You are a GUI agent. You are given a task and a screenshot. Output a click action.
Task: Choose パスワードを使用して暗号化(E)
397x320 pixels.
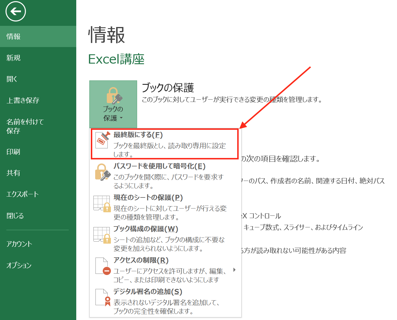(165, 176)
